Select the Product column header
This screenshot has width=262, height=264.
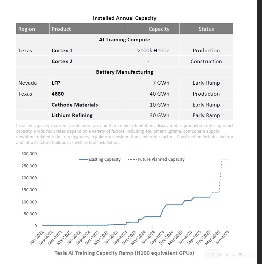[61, 29]
